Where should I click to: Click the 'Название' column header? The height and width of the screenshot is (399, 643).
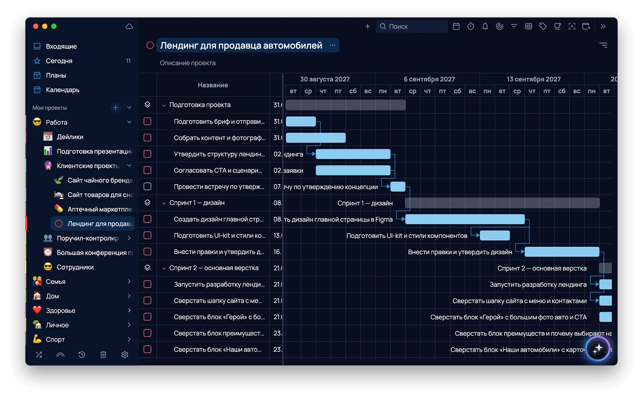tap(213, 85)
